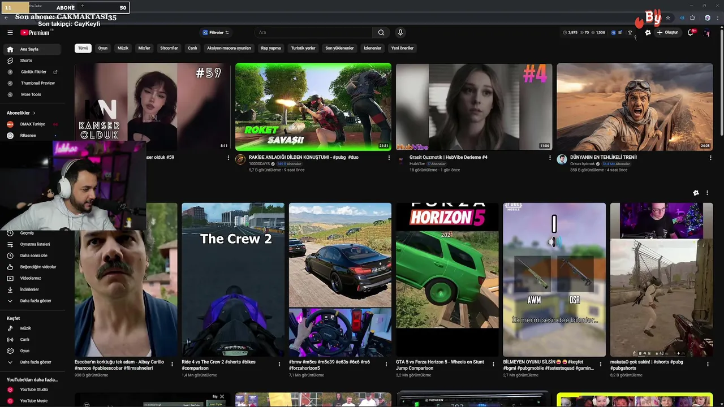Viewport: 724px width, 407px height.
Task: Open Geçmiş history in sidebar
Action: tap(27, 233)
